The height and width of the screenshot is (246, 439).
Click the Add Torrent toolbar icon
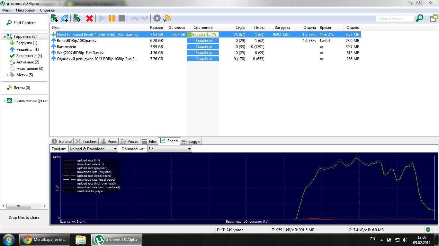pos(54,18)
